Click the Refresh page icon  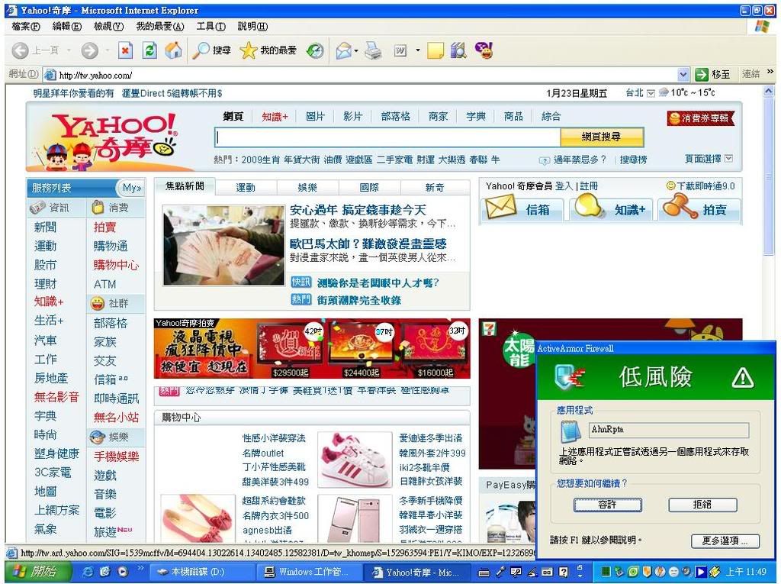click(x=150, y=50)
